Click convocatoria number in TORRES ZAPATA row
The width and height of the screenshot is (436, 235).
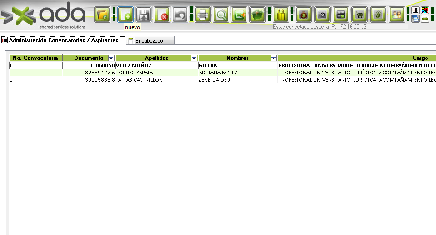pyautogui.click(x=35, y=73)
